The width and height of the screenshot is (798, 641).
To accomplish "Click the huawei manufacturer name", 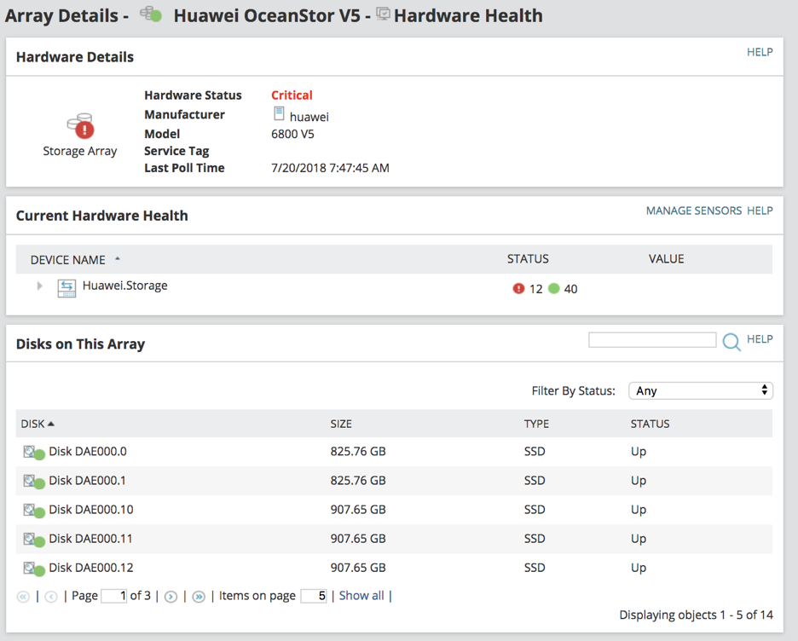I will (x=309, y=117).
